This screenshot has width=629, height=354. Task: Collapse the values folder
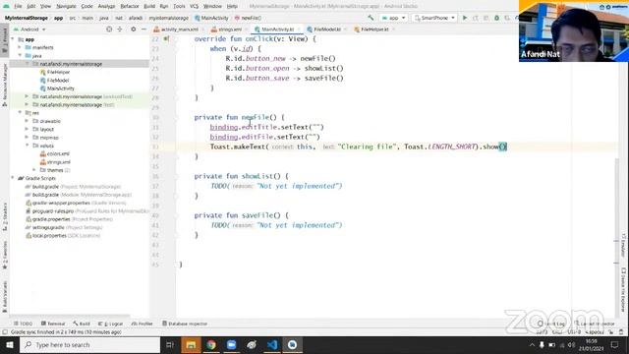[28, 146]
